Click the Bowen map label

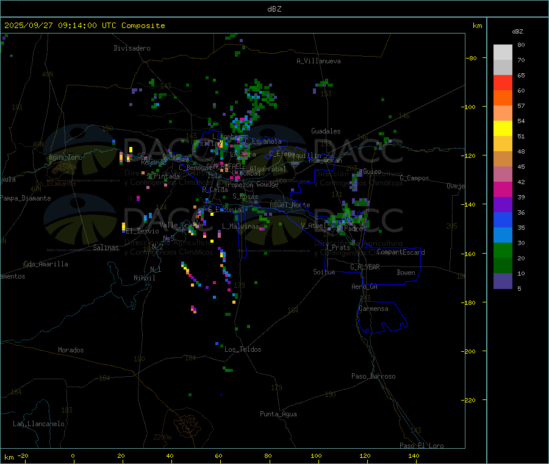point(406,273)
